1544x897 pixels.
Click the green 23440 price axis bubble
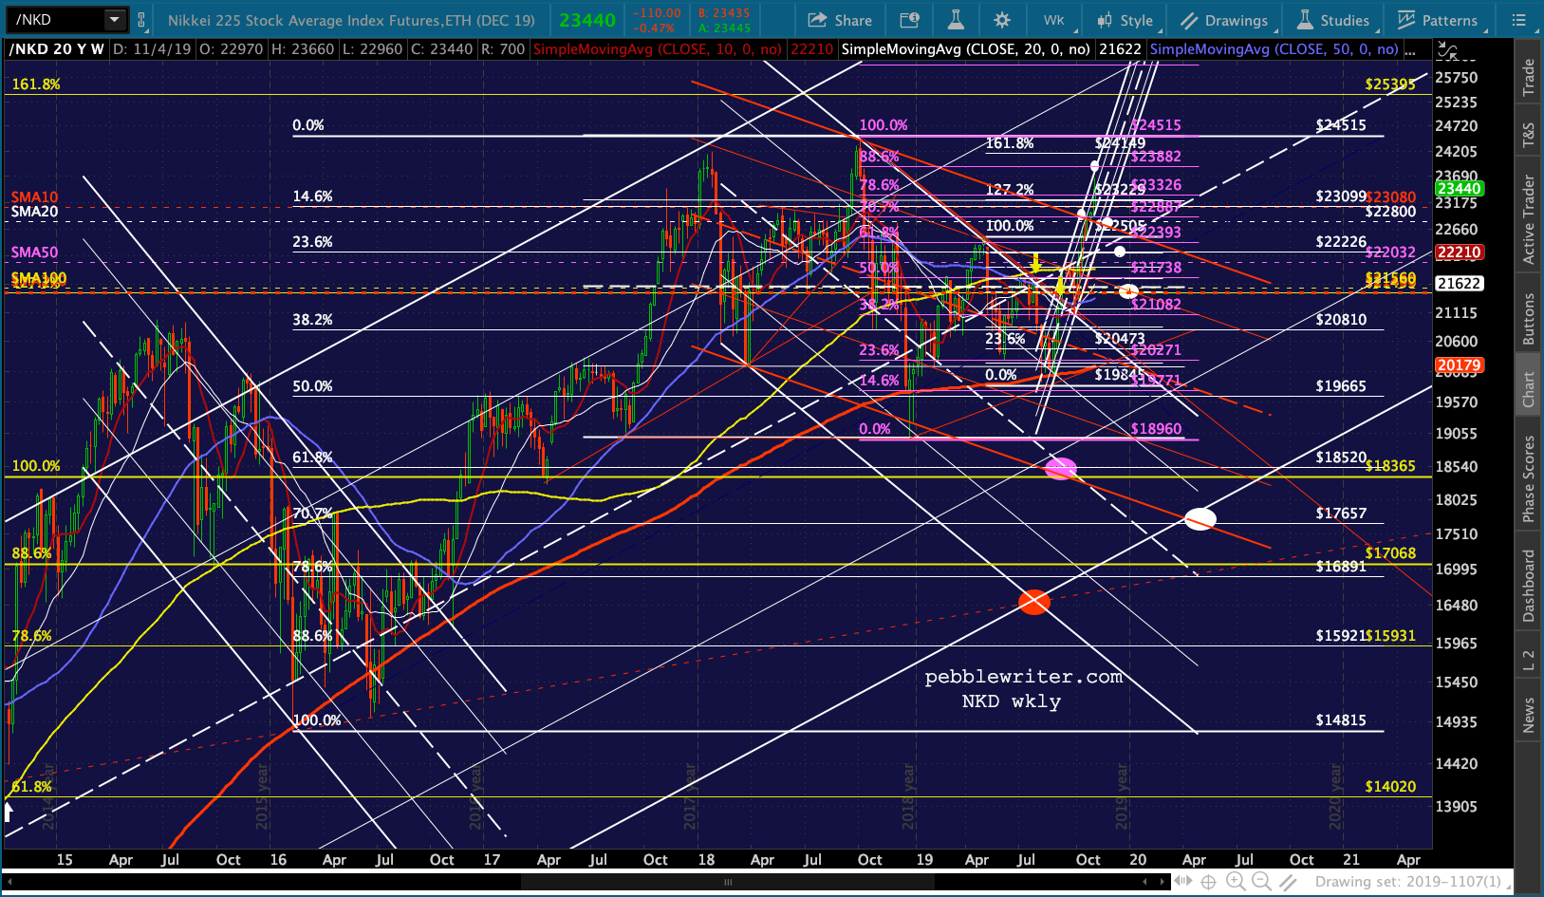1460,189
